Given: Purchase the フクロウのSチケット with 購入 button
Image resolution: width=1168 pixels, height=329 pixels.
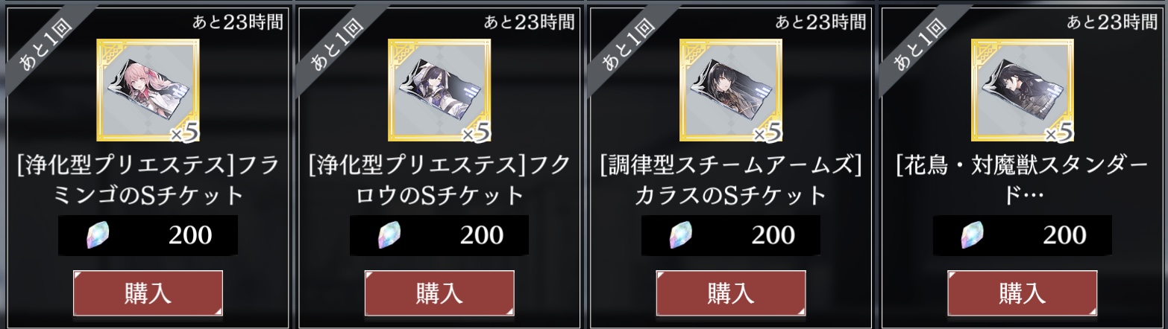Looking at the screenshot, I should pos(439,293).
